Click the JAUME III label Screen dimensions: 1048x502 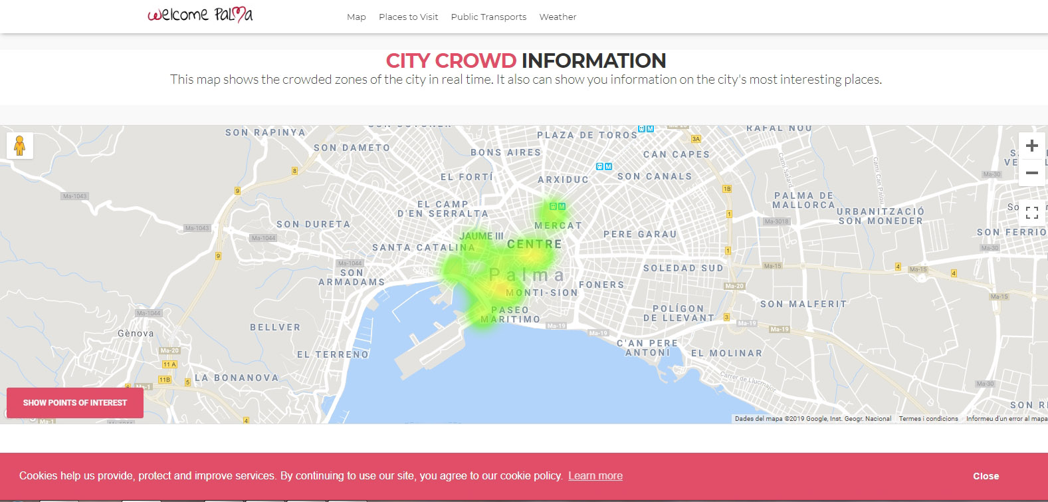(481, 236)
